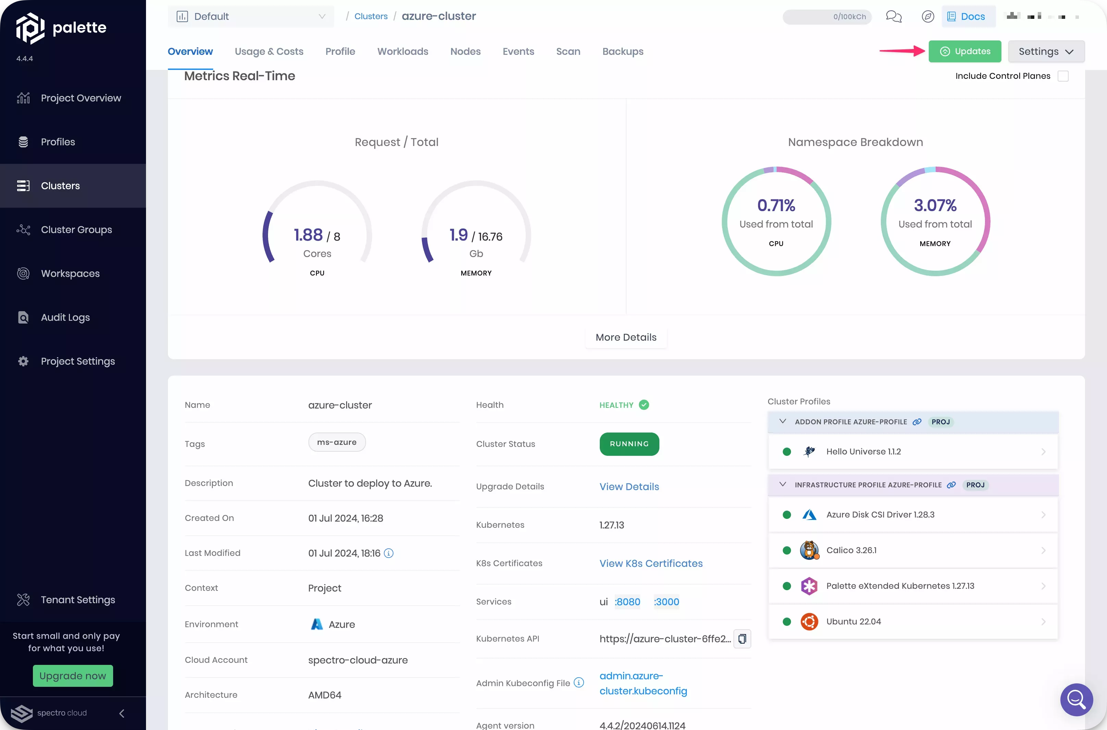This screenshot has height=730, width=1107.
Task: Open the purple search help bubble
Action: tap(1076, 699)
